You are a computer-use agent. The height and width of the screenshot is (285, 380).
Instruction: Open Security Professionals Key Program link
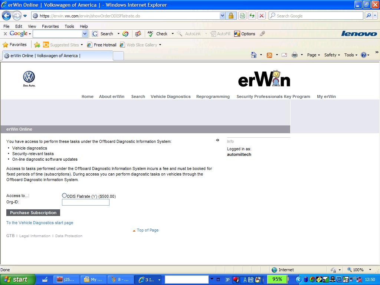[x=273, y=96]
